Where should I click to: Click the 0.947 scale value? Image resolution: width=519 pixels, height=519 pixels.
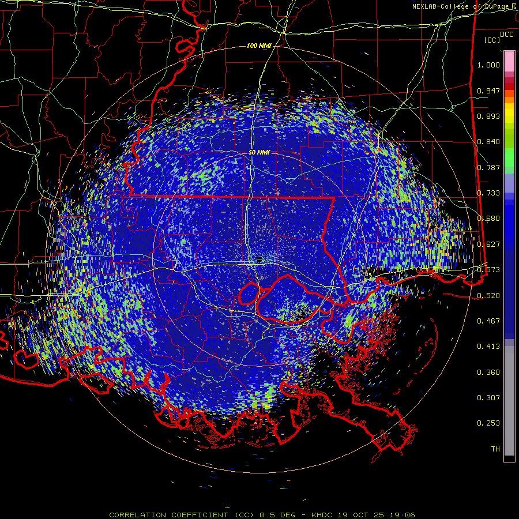click(488, 91)
